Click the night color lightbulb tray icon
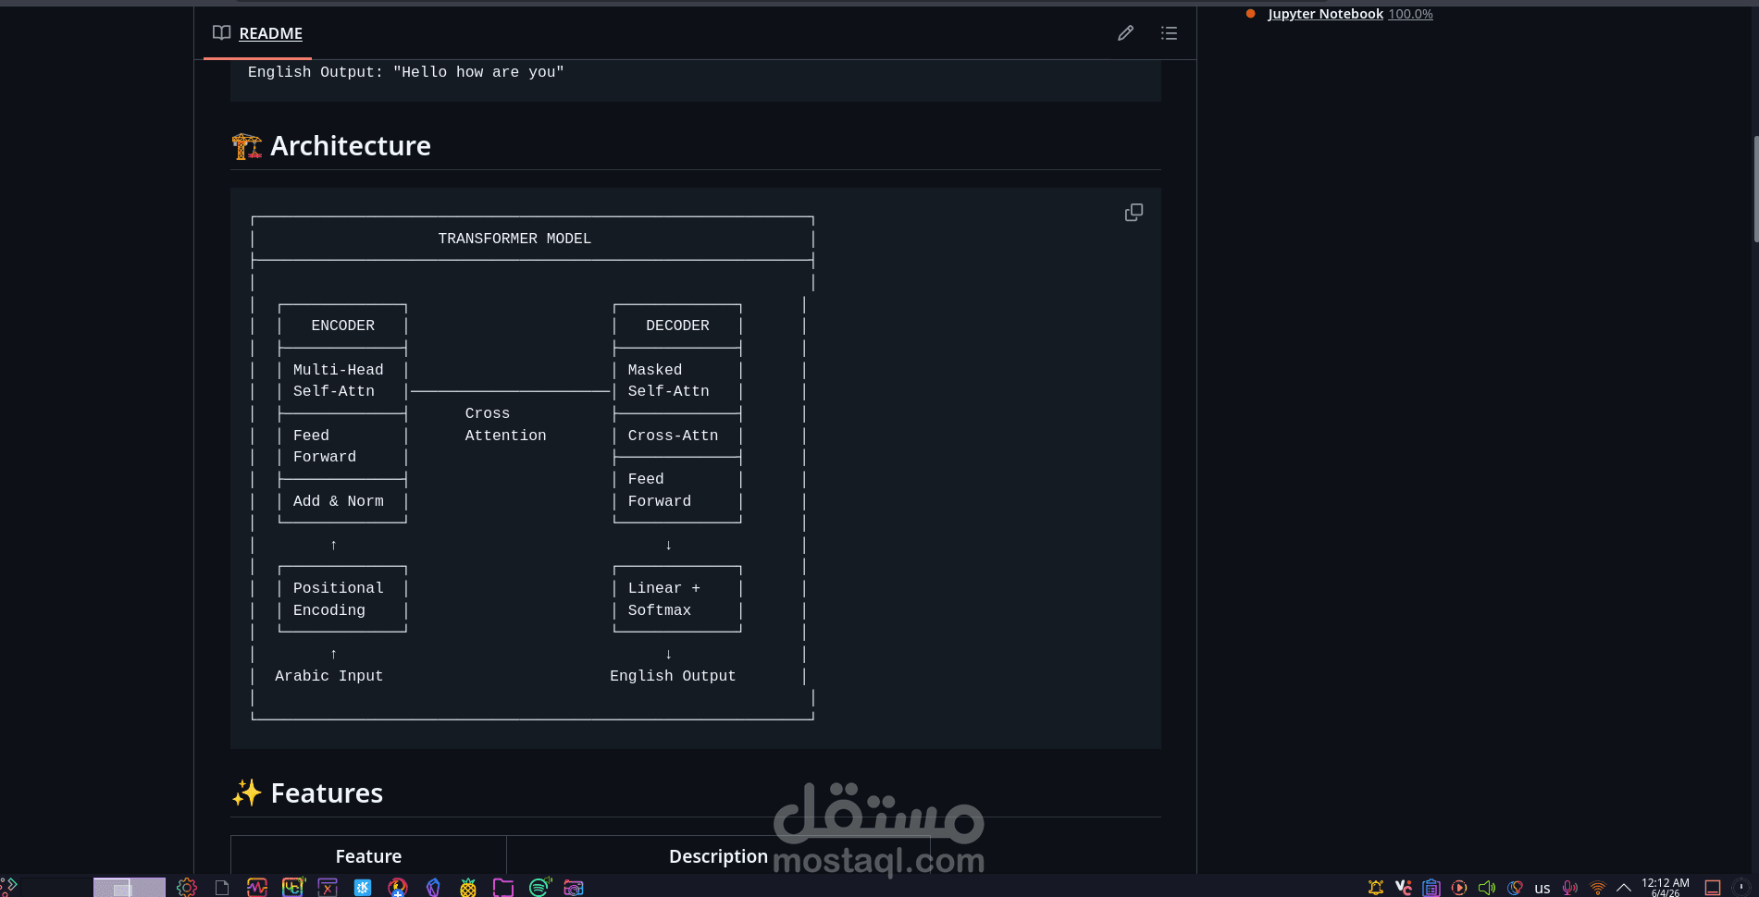The image size is (1759, 897). 1515,888
